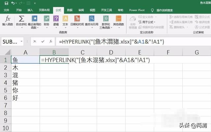
Task: Click the Select All corner triangle
Action: coord(8,52)
